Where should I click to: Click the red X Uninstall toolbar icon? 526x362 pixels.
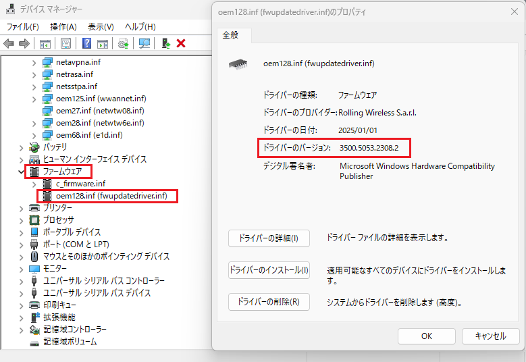tap(181, 43)
